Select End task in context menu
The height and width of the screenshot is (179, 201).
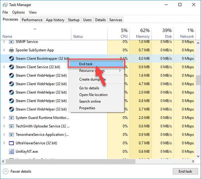pyautogui.click(x=86, y=64)
